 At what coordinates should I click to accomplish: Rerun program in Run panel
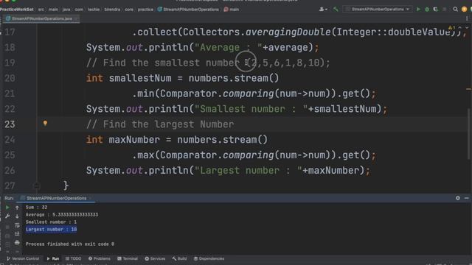(x=7, y=208)
